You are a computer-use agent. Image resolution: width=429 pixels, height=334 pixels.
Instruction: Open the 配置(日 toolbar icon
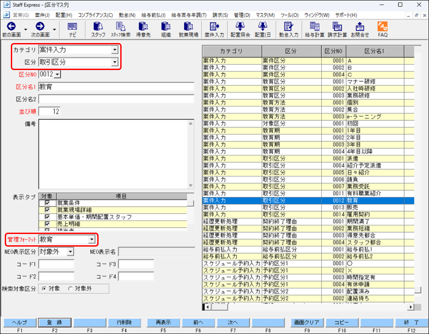point(263,29)
